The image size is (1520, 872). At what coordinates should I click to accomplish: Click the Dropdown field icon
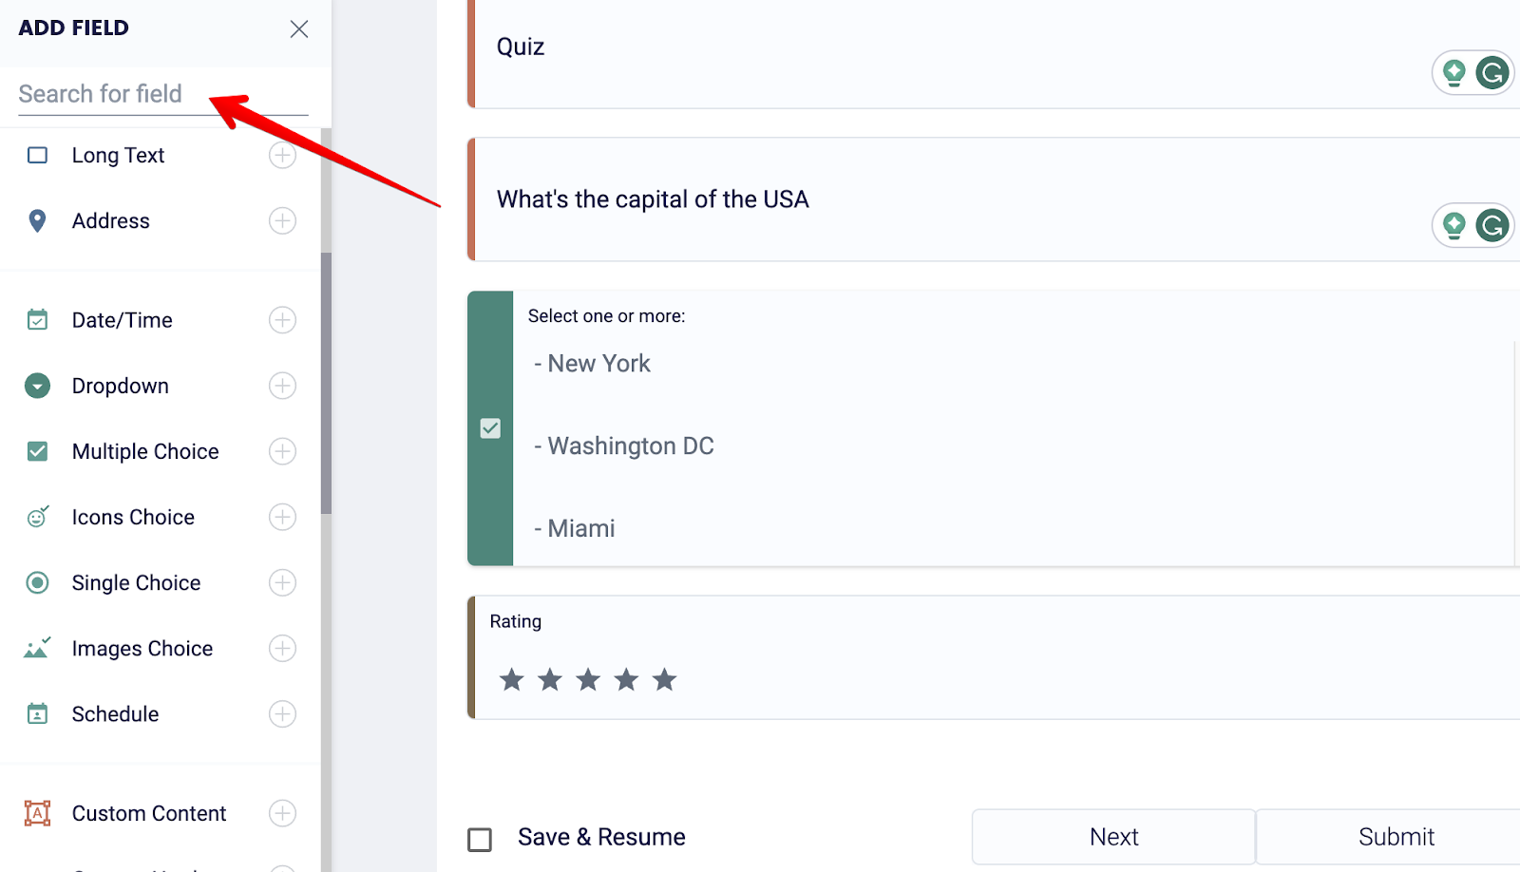37,386
